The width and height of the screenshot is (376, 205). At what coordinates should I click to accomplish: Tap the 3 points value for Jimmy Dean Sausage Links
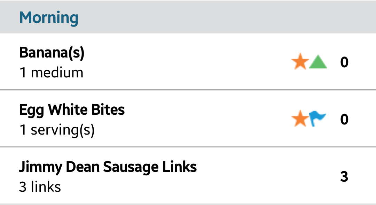[x=344, y=176]
